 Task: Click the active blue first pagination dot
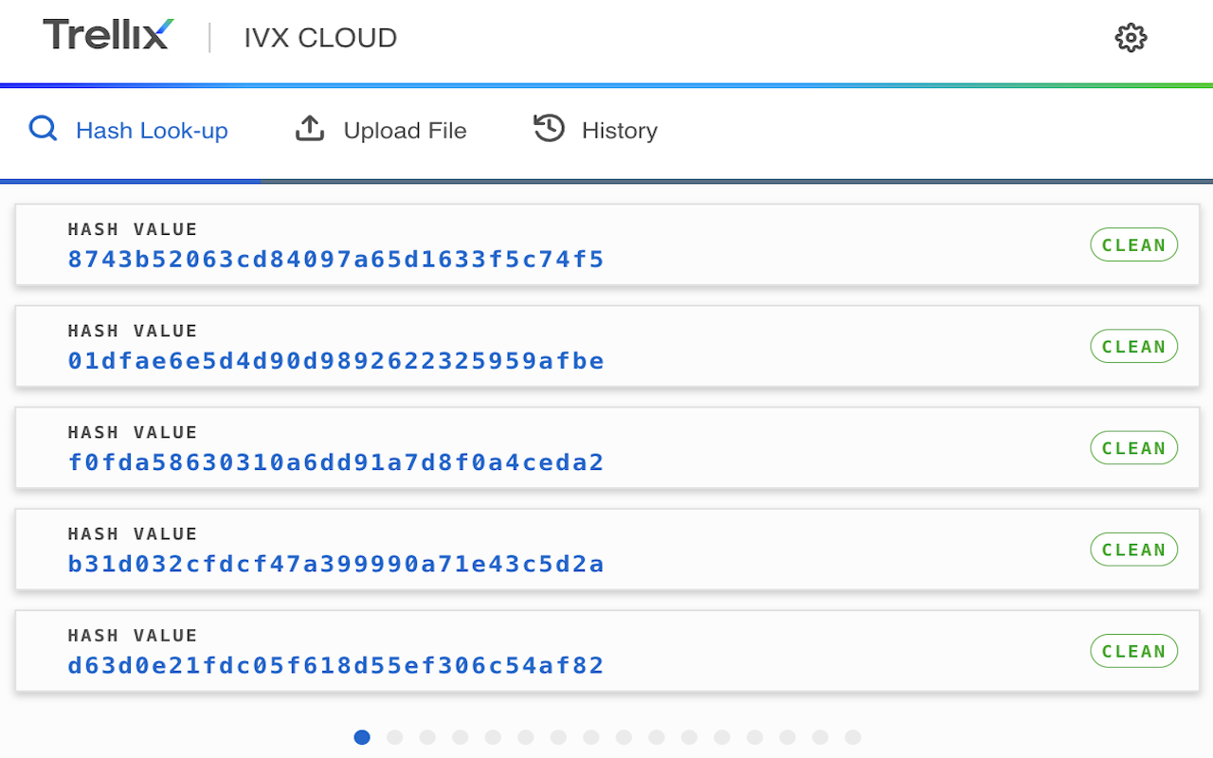tap(362, 737)
